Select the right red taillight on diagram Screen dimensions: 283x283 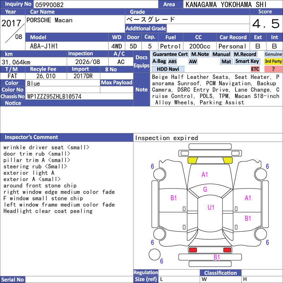point(227,250)
